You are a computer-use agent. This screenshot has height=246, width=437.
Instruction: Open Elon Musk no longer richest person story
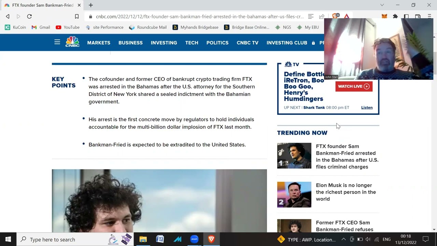click(346, 192)
